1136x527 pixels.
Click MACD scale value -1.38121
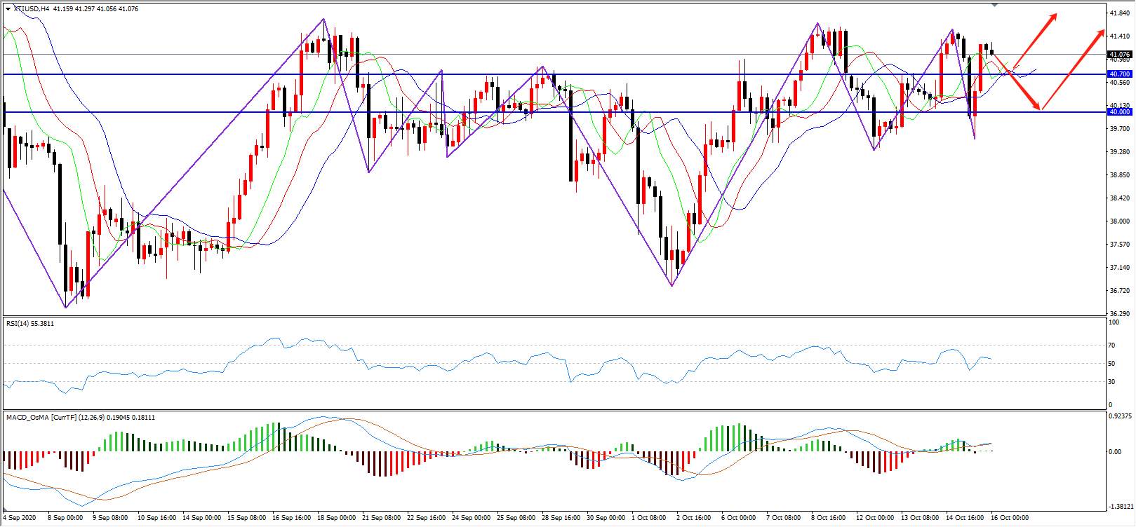coord(1121,505)
